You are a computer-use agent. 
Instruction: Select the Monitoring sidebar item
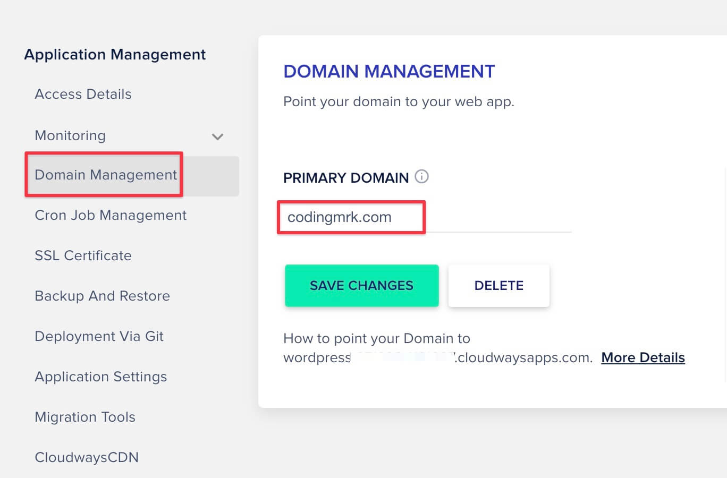coord(70,135)
